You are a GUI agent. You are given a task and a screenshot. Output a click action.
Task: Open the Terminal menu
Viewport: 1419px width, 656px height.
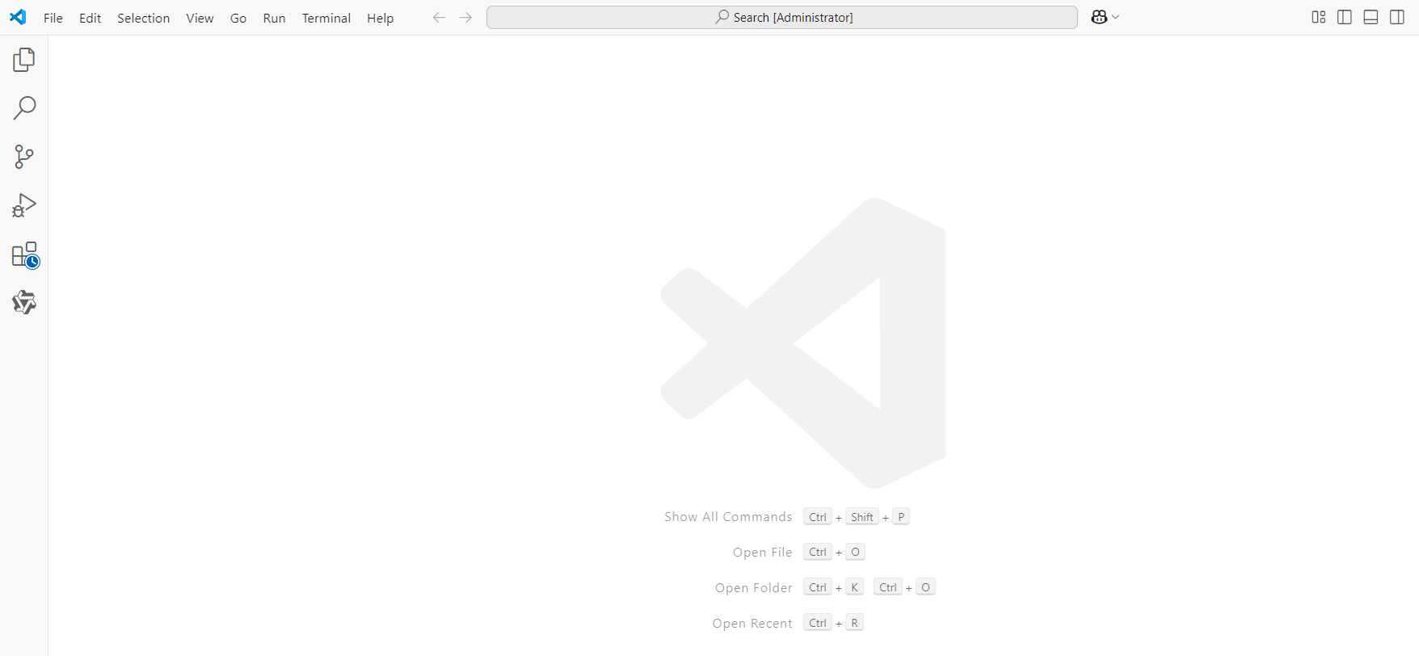pyautogui.click(x=326, y=18)
